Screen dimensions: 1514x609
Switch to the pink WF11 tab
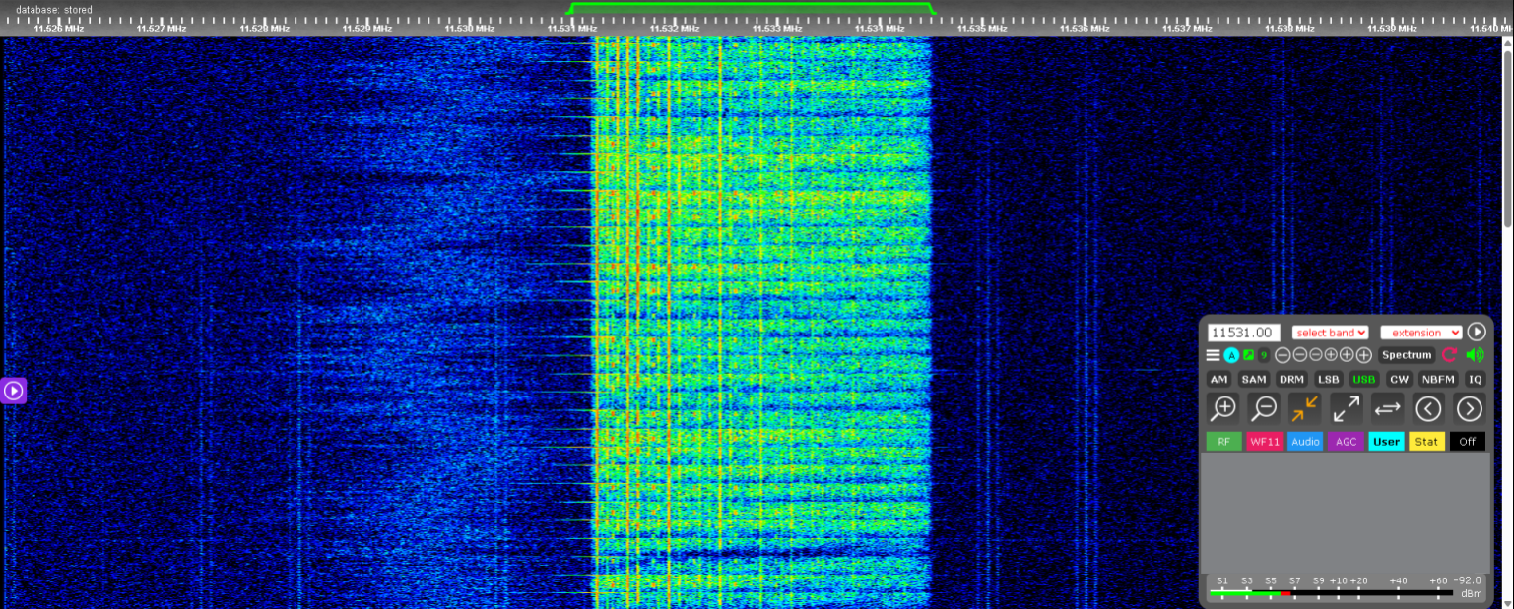1265,442
